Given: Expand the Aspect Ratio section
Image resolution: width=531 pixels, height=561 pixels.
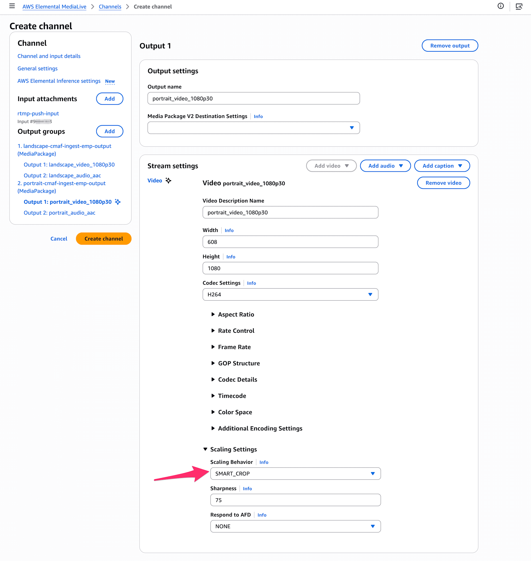Looking at the screenshot, I should 236,314.
